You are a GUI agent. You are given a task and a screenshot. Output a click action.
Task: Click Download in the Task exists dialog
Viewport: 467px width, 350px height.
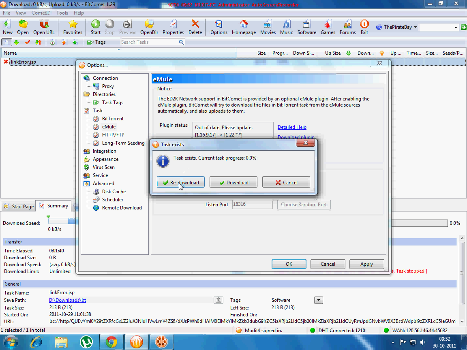(233, 182)
